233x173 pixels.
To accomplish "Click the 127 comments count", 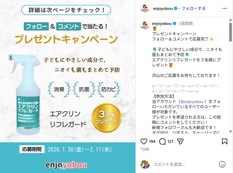I will click(170, 141).
